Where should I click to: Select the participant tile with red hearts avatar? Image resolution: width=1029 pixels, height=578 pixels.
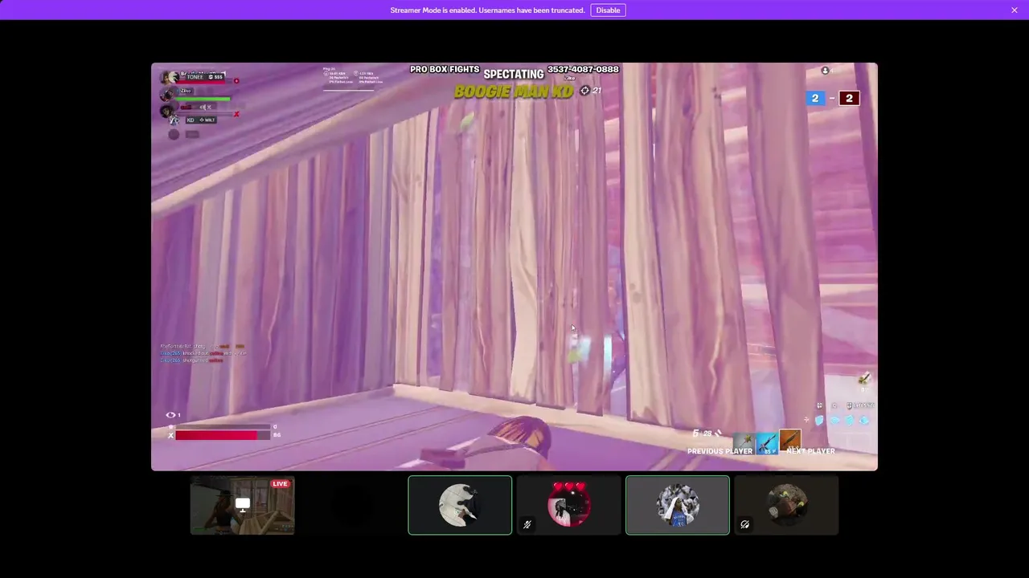(x=568, y=505)
